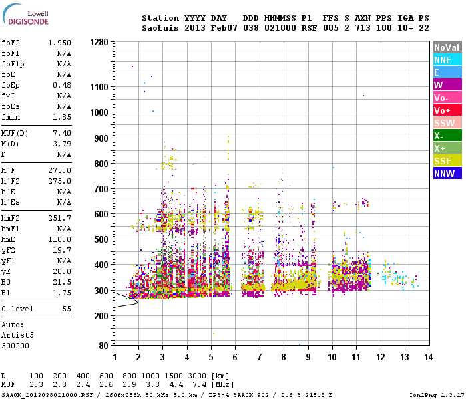Click the 80 y-axis label
The height and width of the screenshot is (399, 466).
(x=103, y=346)
